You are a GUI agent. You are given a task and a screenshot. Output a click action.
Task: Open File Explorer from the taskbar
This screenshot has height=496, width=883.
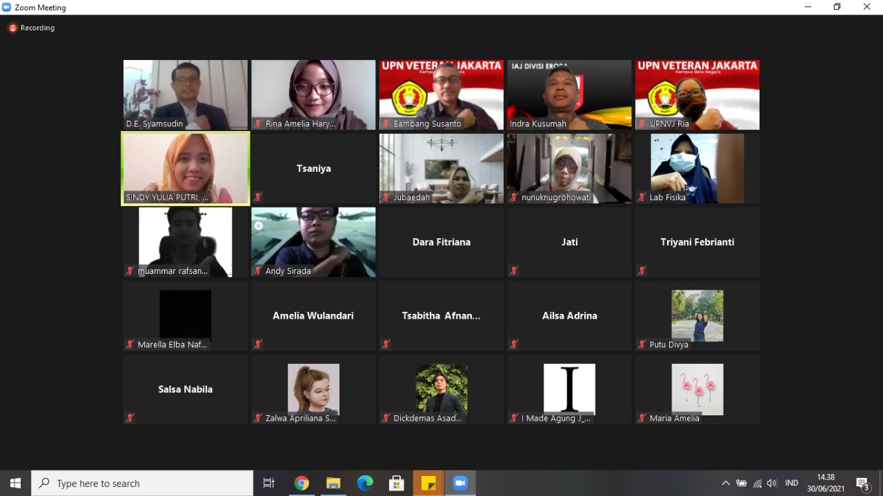(333, 484)
